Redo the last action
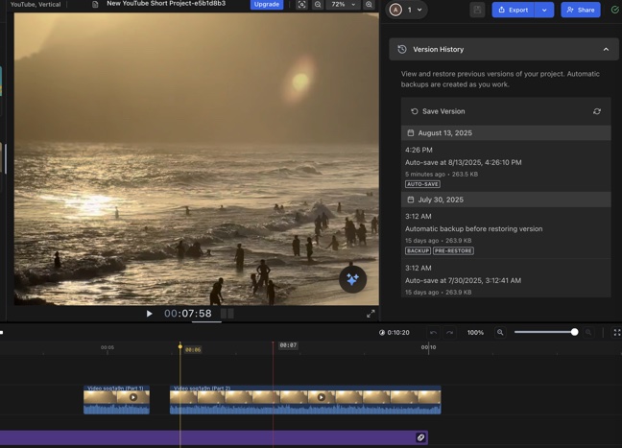The width and height of the screenshot is (622, 448). tap(449, 332)
